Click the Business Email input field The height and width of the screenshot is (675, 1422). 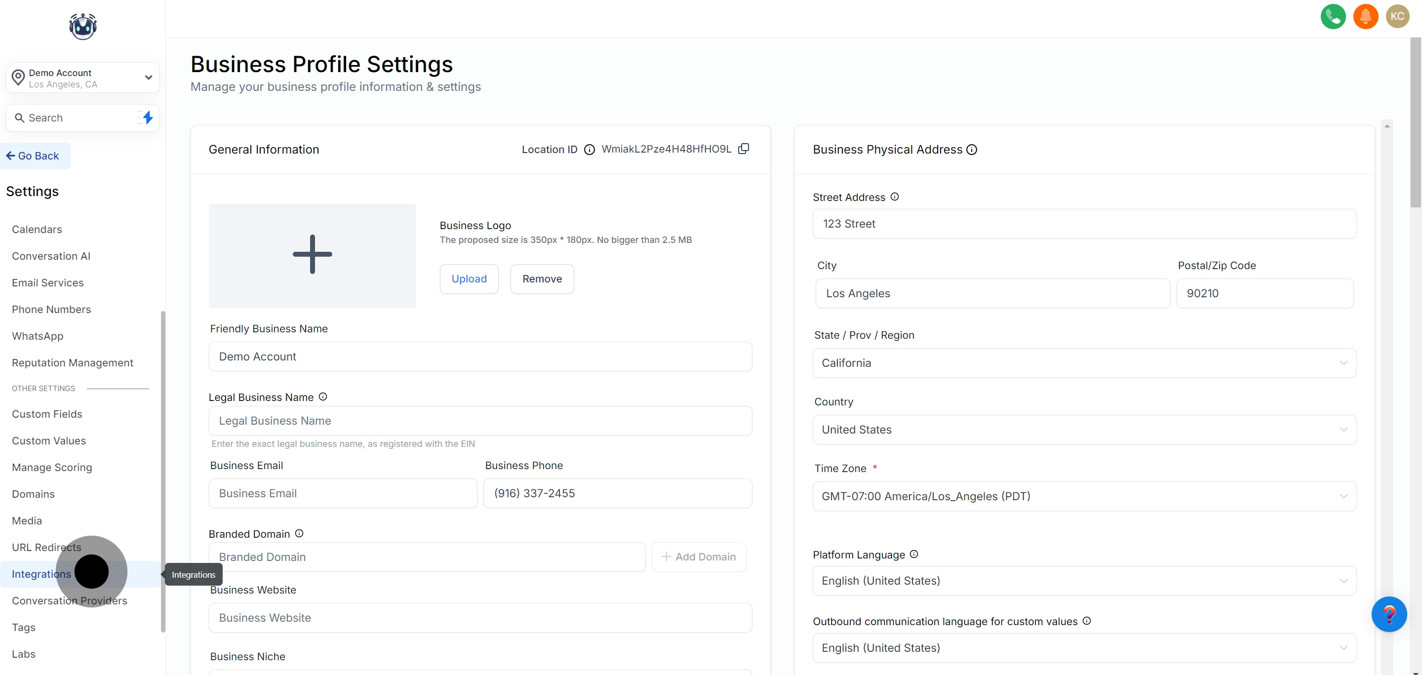pyautogui.click(x=342, y=493)
